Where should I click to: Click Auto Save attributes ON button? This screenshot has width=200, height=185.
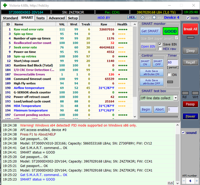point(152,73)
